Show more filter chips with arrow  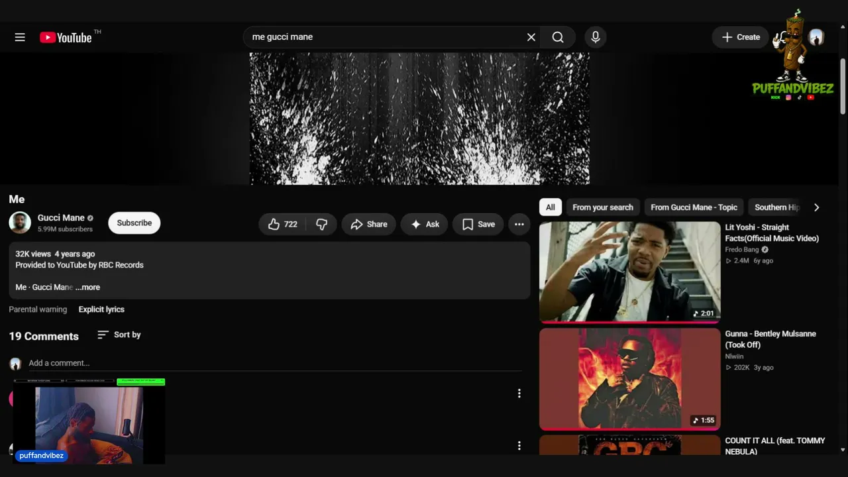coord(816,207)
